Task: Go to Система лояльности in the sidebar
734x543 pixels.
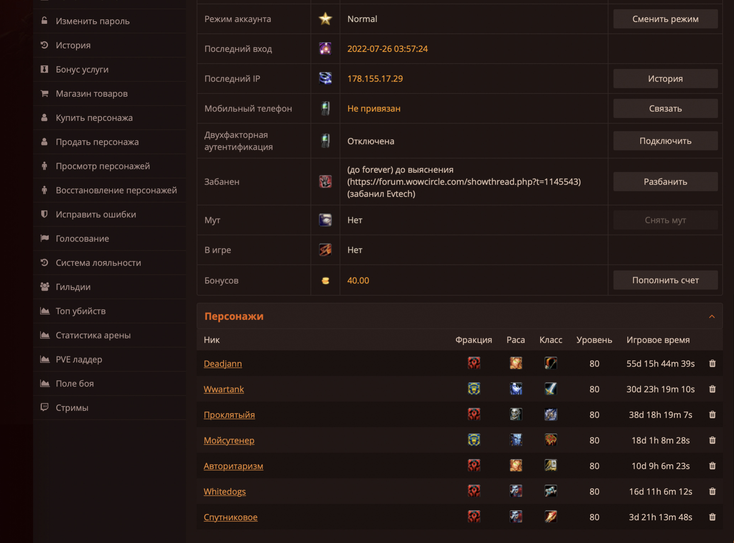Action: tap(98, 263)
